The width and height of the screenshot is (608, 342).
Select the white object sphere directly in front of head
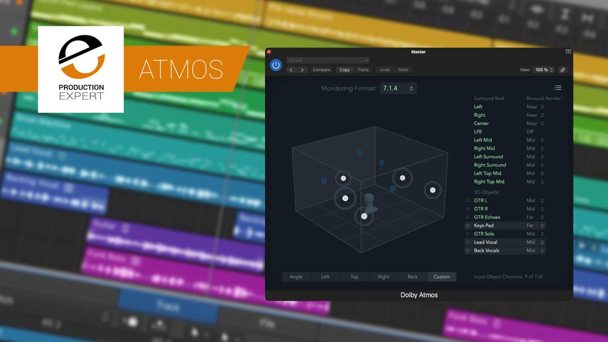(364, 216)
